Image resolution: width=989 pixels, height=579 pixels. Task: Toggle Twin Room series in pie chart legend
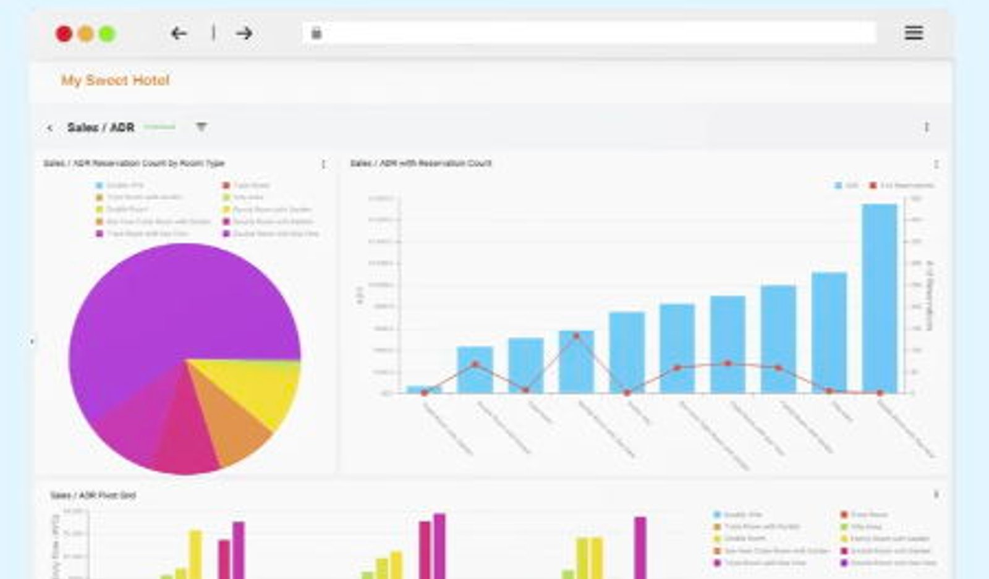click(246, 185)
